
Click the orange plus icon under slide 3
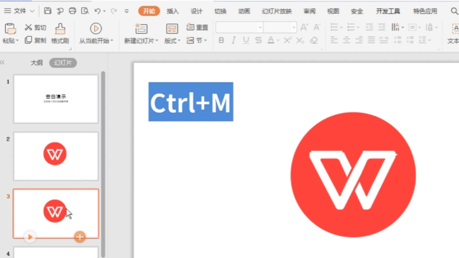click(80, 237)
